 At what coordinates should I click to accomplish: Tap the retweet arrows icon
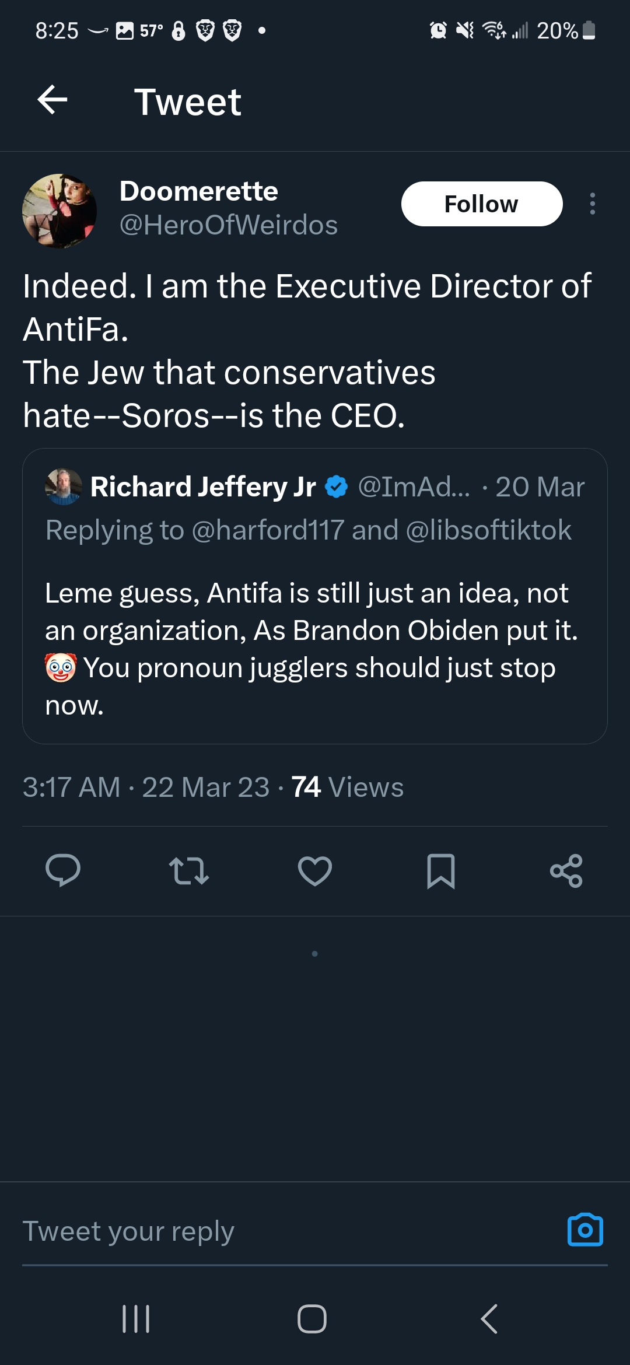click(188, 871)
